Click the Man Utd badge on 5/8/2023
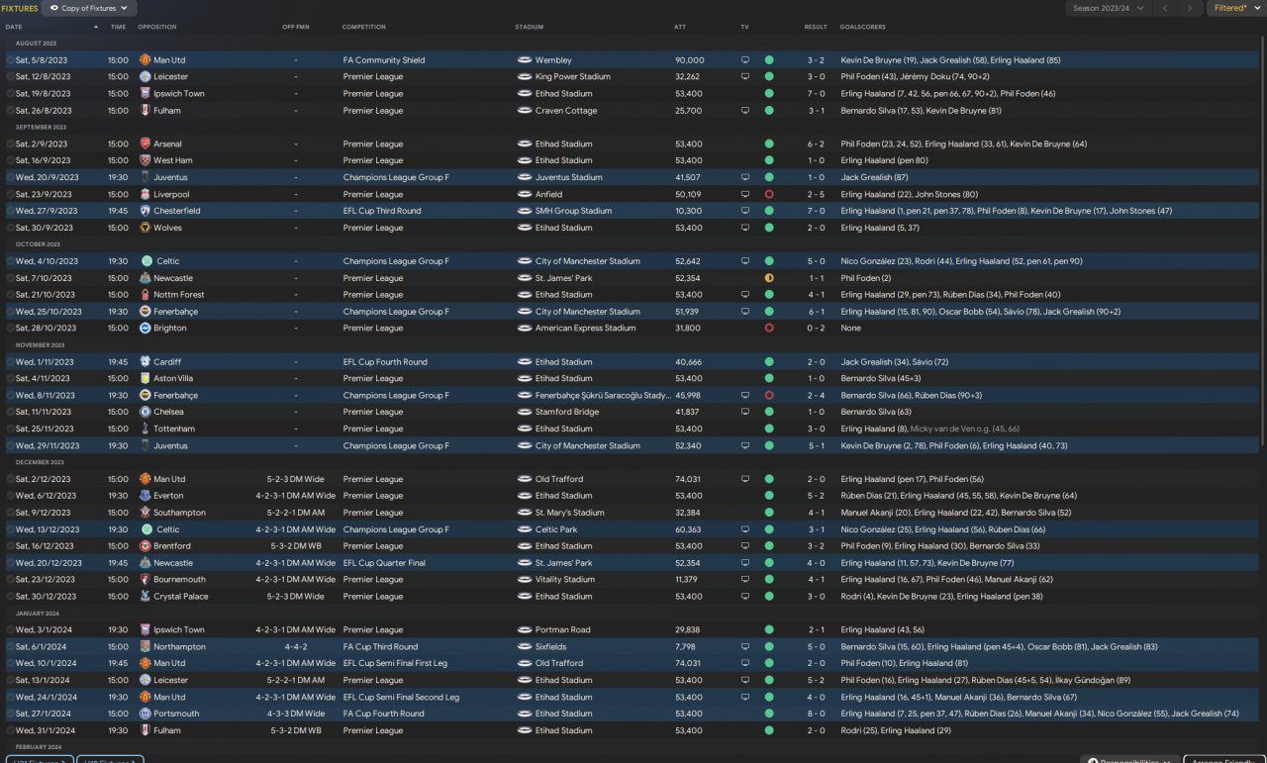Screen dimensions: 1267x763 point(145,60)
